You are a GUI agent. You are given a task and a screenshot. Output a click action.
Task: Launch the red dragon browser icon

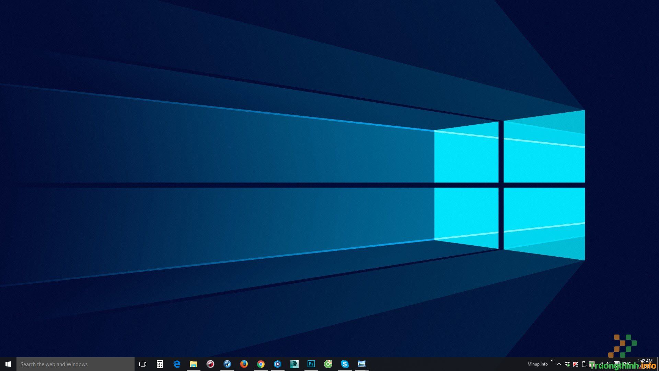(x=210, y=364)
